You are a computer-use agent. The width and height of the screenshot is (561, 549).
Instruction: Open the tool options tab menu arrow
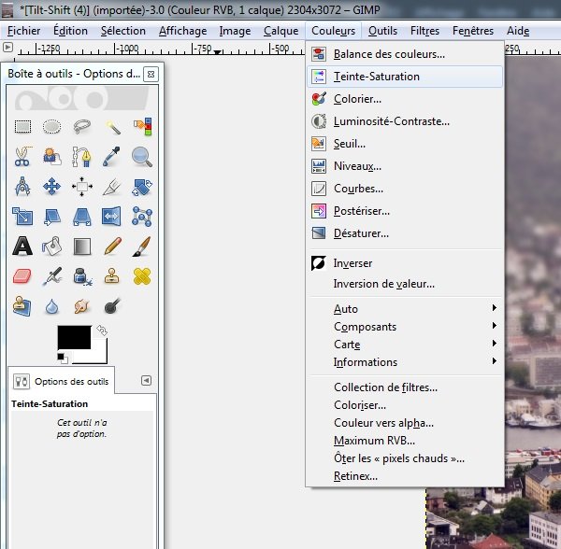[146, 380]
